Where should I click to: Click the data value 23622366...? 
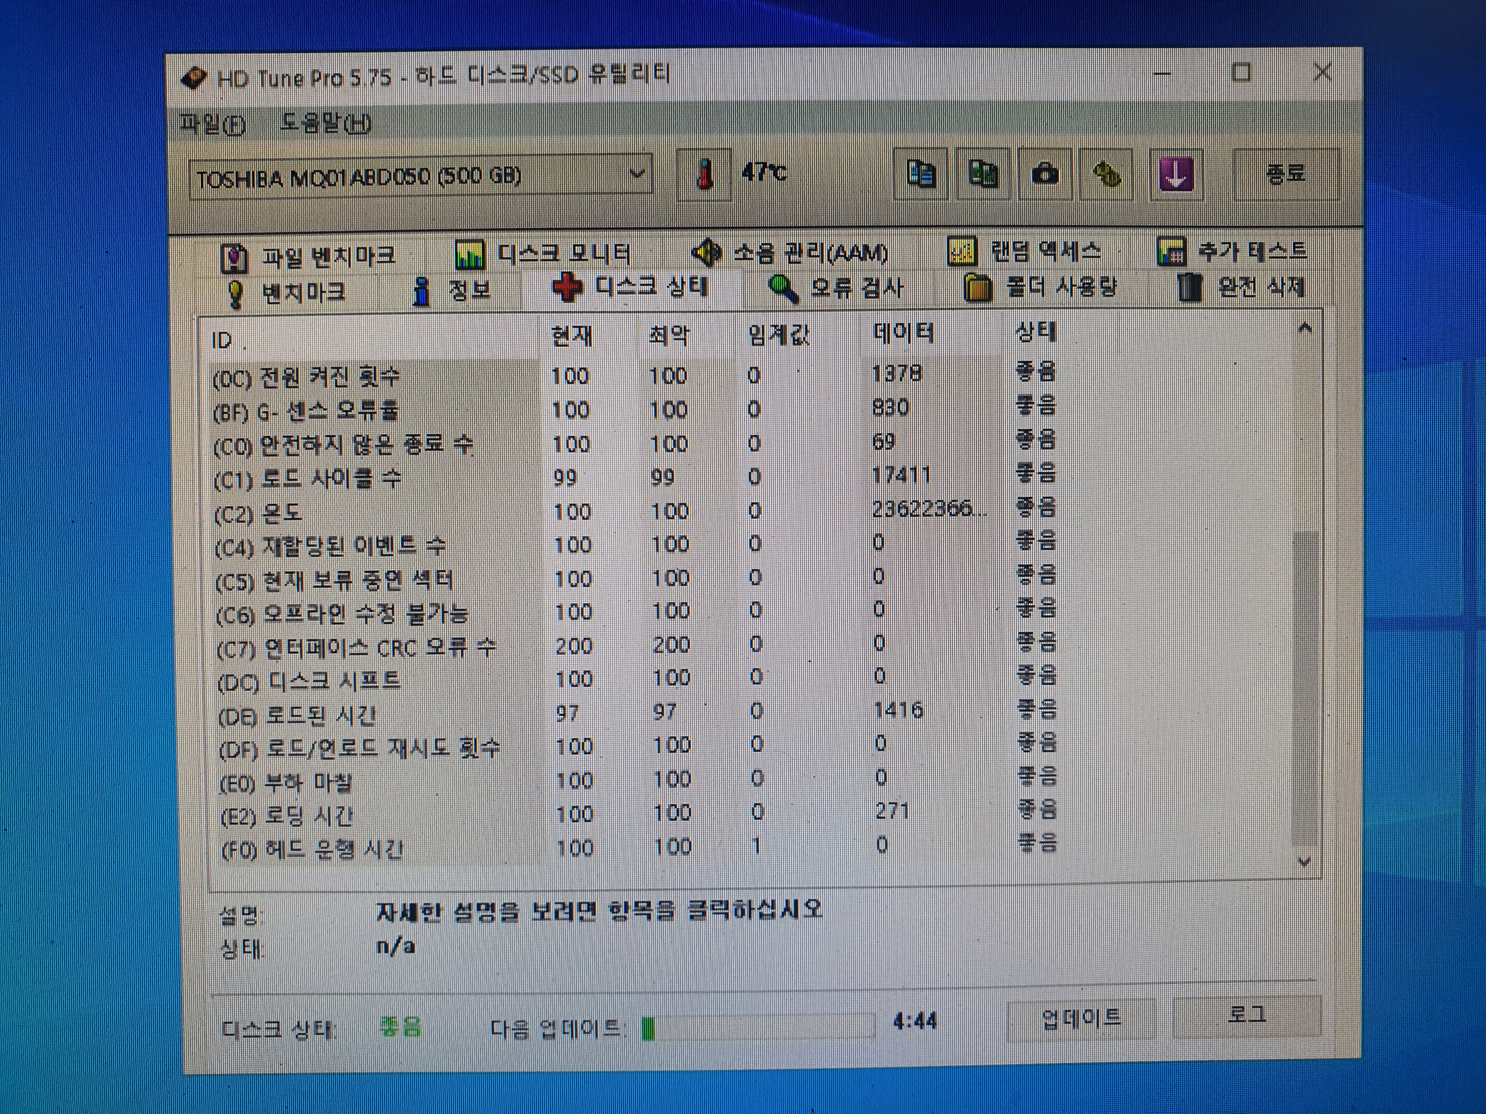click(929, 509)
